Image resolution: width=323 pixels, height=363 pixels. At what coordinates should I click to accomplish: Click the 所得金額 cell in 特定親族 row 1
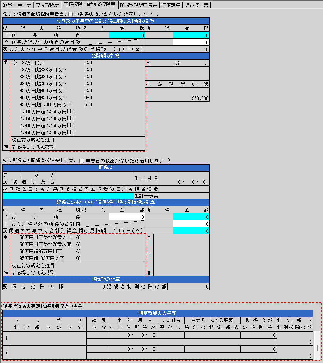[258, 335]
